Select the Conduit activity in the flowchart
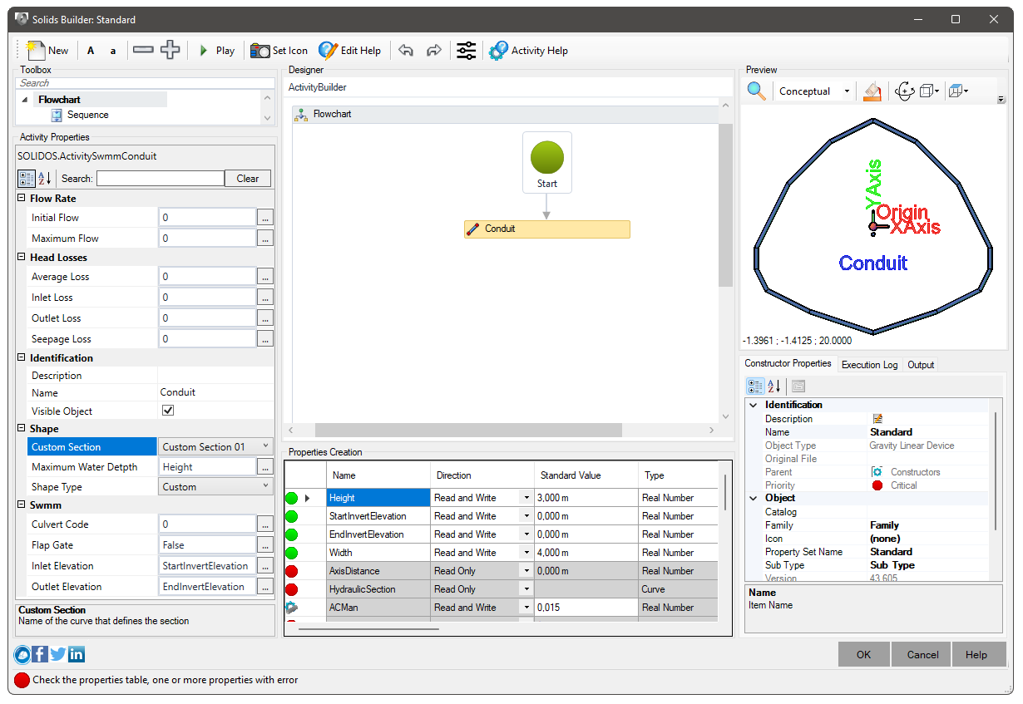1023x704 pixels. (x=547, y=229)
